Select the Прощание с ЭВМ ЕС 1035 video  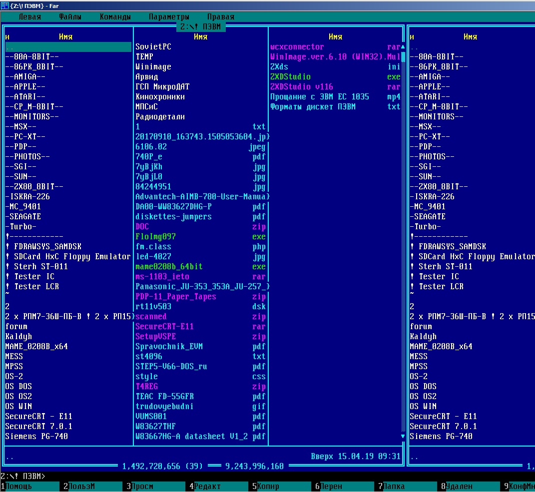pos(320,96)
